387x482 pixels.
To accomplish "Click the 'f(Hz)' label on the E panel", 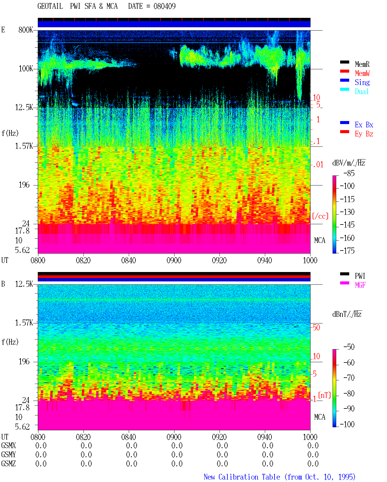I will pos(10,133).
